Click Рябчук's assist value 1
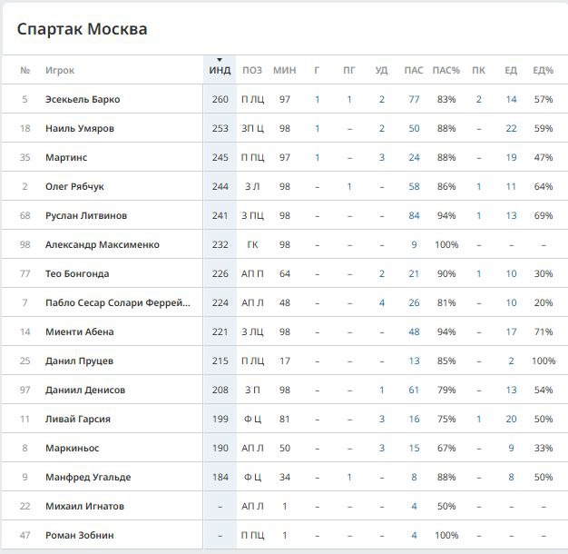This screenshot has width=568, height=554. tap(349, 186)
